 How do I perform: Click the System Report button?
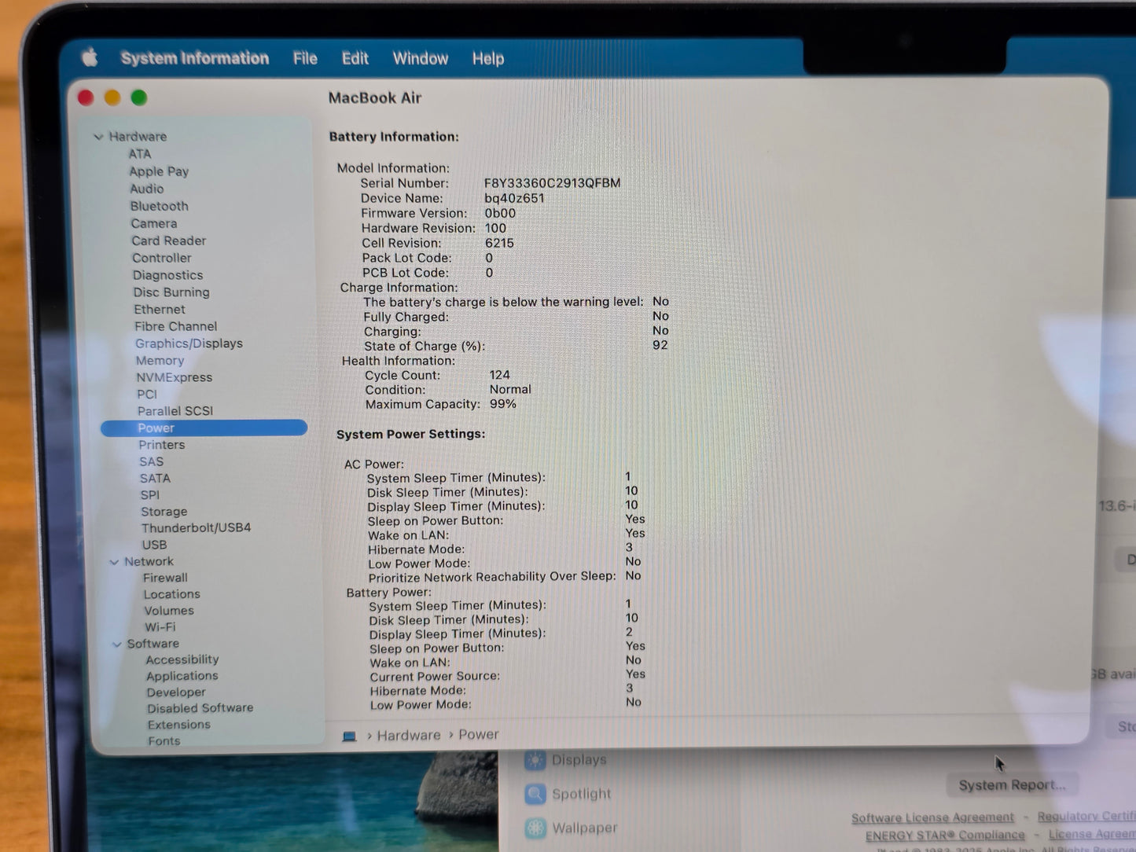(x=1011, y=784)
